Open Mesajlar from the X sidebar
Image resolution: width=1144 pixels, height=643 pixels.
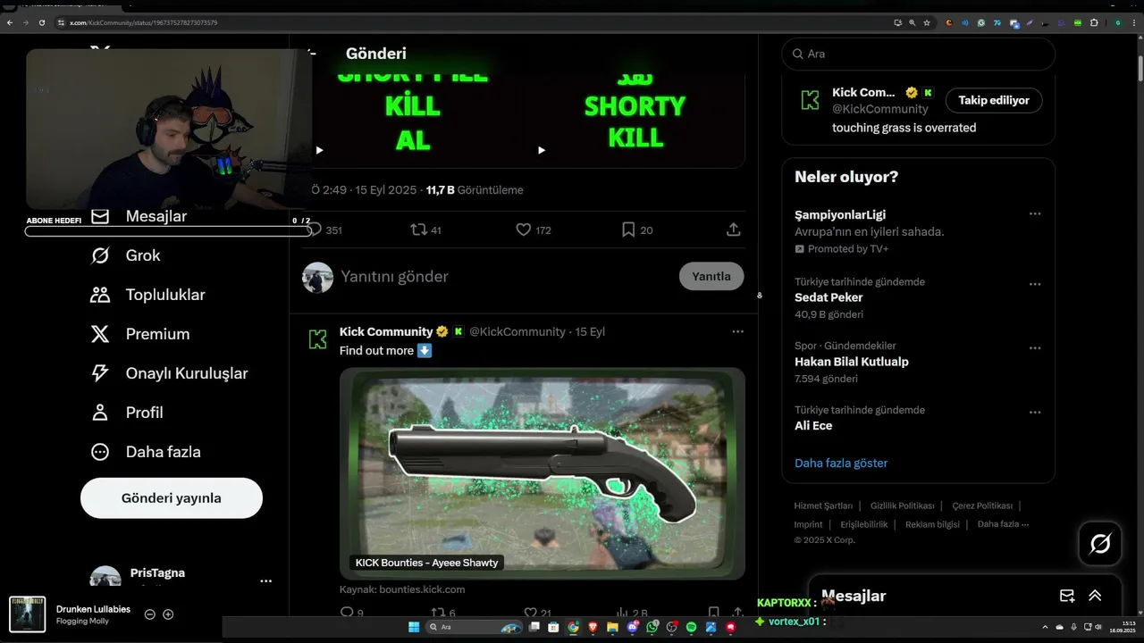139,216
